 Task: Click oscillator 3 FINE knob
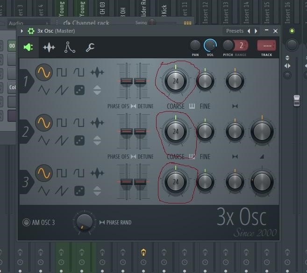pos(205,182)
